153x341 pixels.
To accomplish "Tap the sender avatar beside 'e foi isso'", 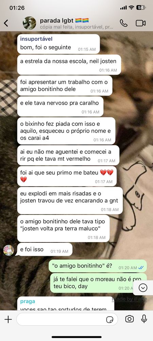I will pyautogui.click(x=8, y=250).
